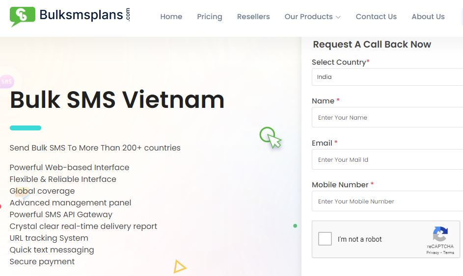Click the Global coverage text line
This screenshot has width=463, height=276.
[42, 191]
